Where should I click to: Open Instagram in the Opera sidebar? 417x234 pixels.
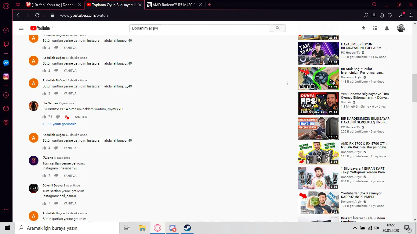click(6, 77)
